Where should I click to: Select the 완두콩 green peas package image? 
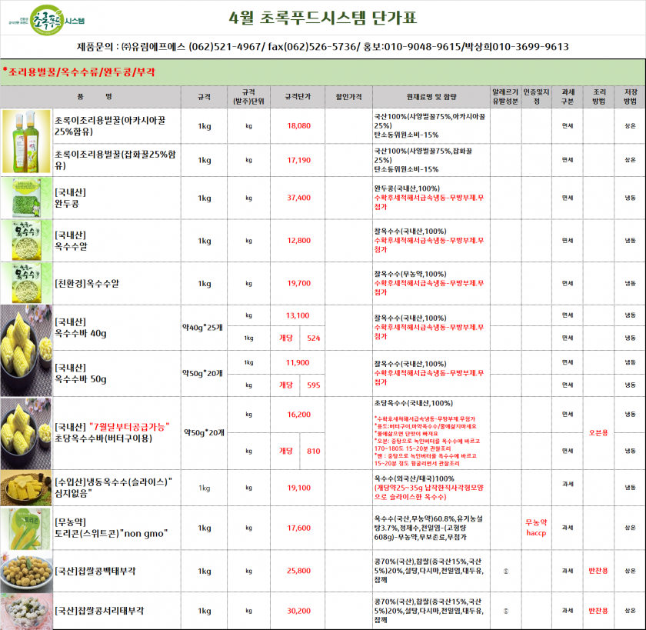coord(25,198)
